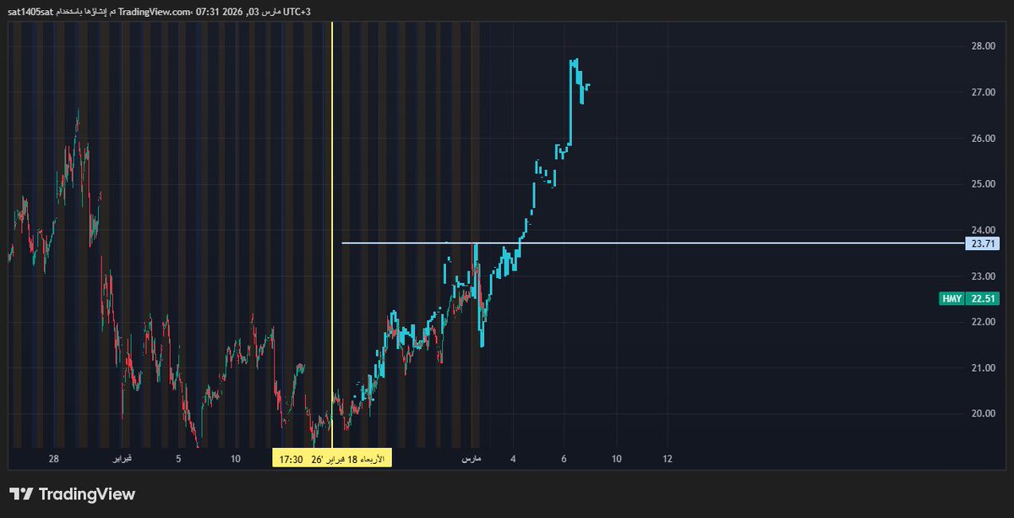The height and width of the screenshot is (518, 1014).
Task: Click the مارس month label on time axis
Action: pyautogui.click(x=471, y=459)
